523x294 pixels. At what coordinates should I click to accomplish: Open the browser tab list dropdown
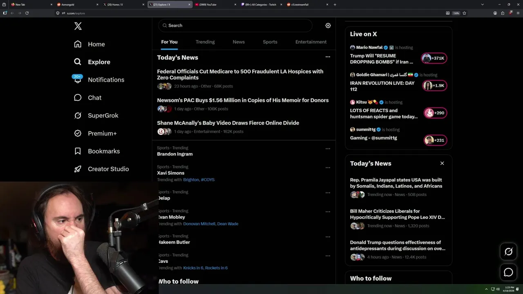pos(482,4)
